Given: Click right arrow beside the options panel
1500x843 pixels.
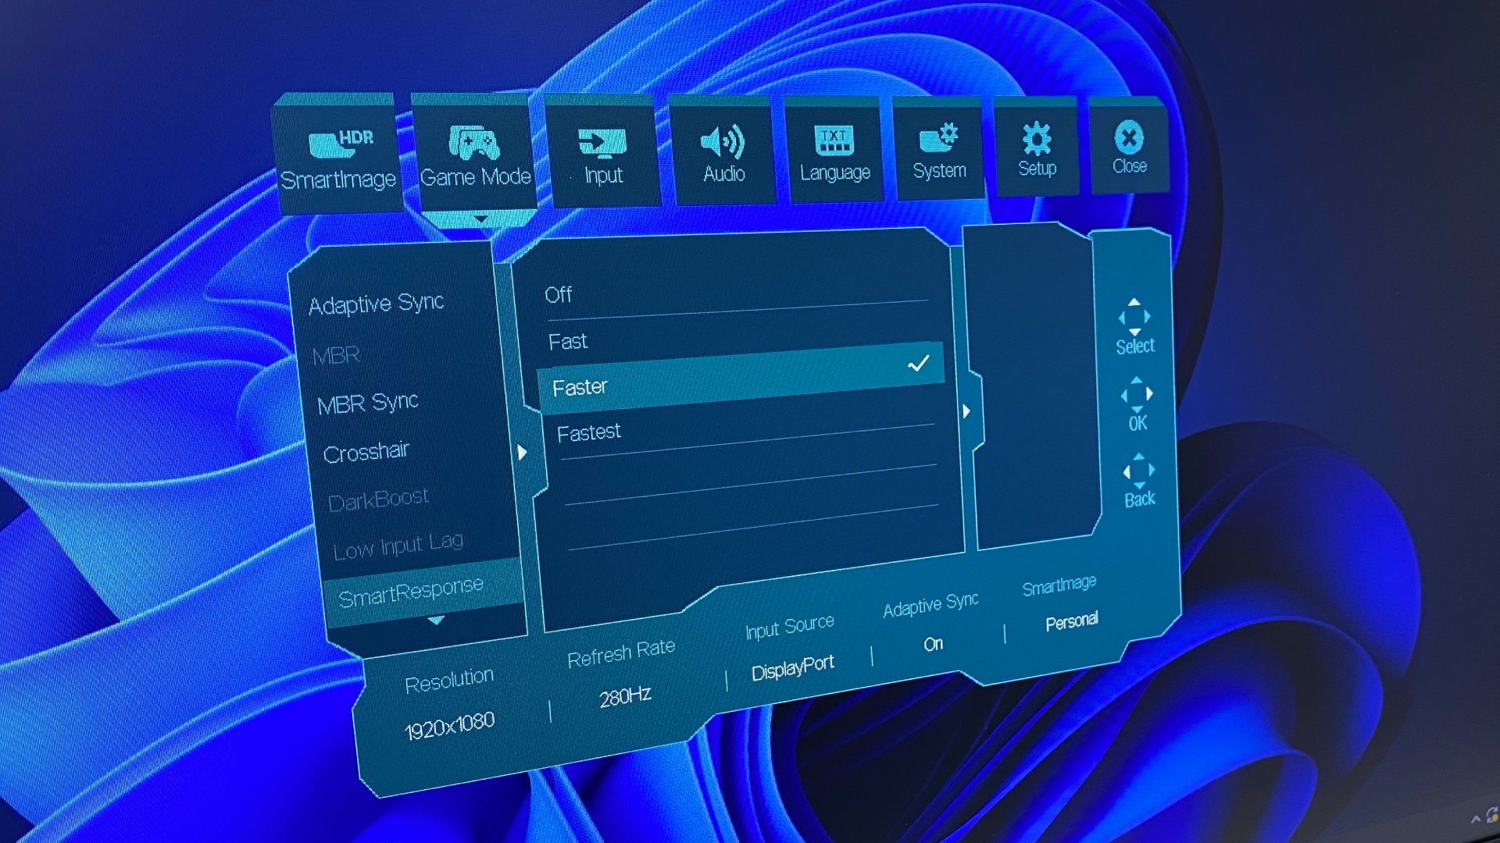Looking at the screenshot, I should 966,411.
